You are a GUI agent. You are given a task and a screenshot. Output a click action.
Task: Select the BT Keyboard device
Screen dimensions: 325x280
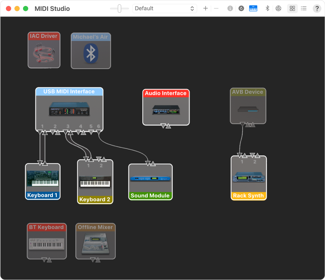pyautogui.click(x=46, y=241)
